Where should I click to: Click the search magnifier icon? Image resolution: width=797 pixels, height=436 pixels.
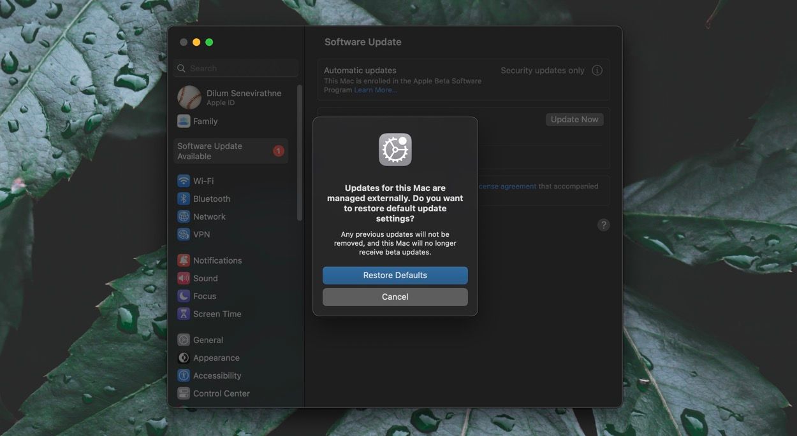click(x=182, y=69)
